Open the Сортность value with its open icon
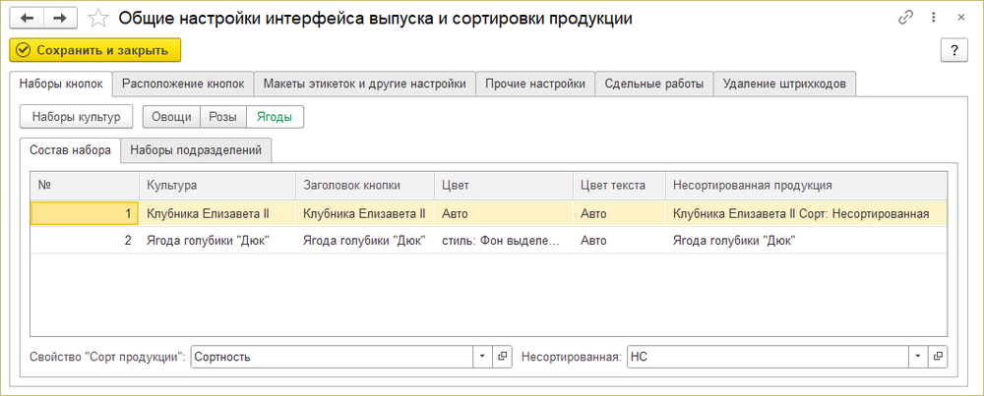984x396 pixels. (502, 357)
